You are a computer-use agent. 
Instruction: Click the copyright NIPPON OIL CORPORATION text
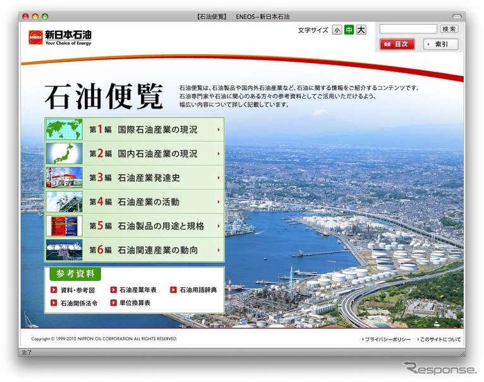click(x=104, y=339)
